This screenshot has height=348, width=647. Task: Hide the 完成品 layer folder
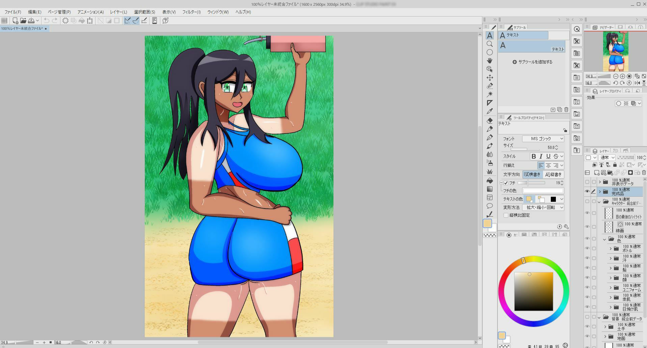pos(587,191)
